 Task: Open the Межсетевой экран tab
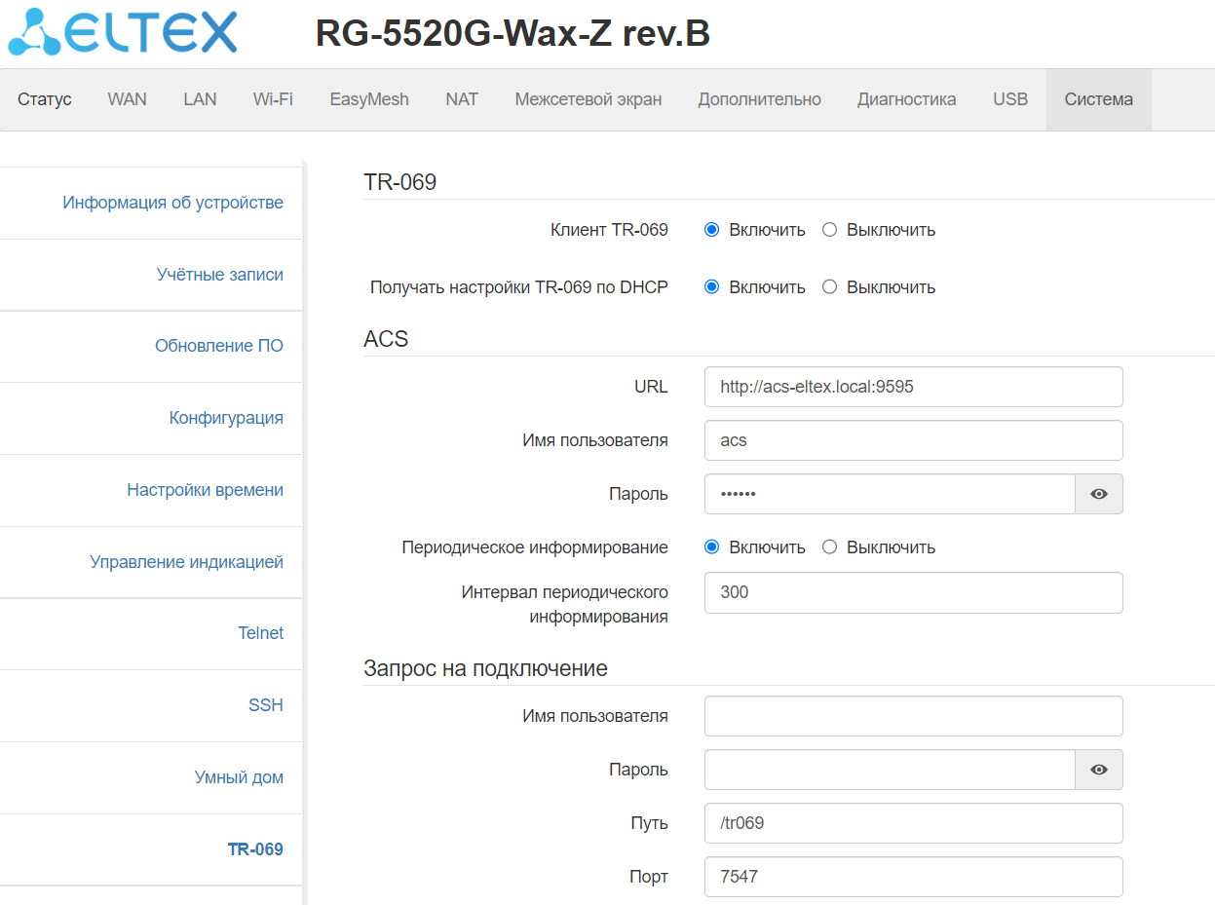coord(588,99)
